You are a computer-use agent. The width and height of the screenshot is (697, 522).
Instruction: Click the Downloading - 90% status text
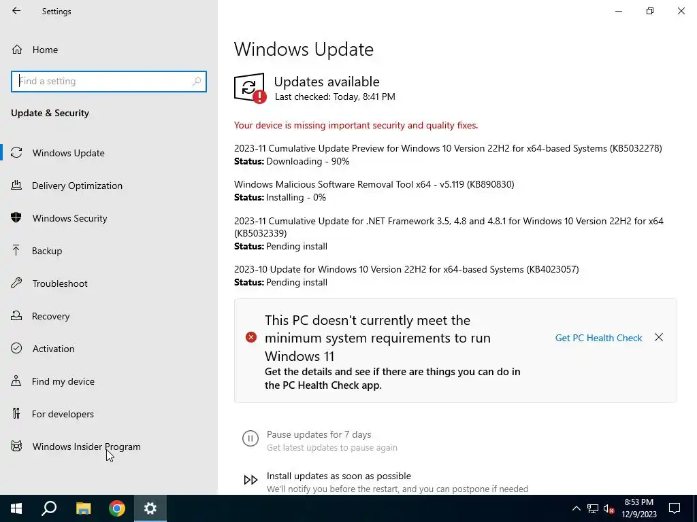coord(308,162)
